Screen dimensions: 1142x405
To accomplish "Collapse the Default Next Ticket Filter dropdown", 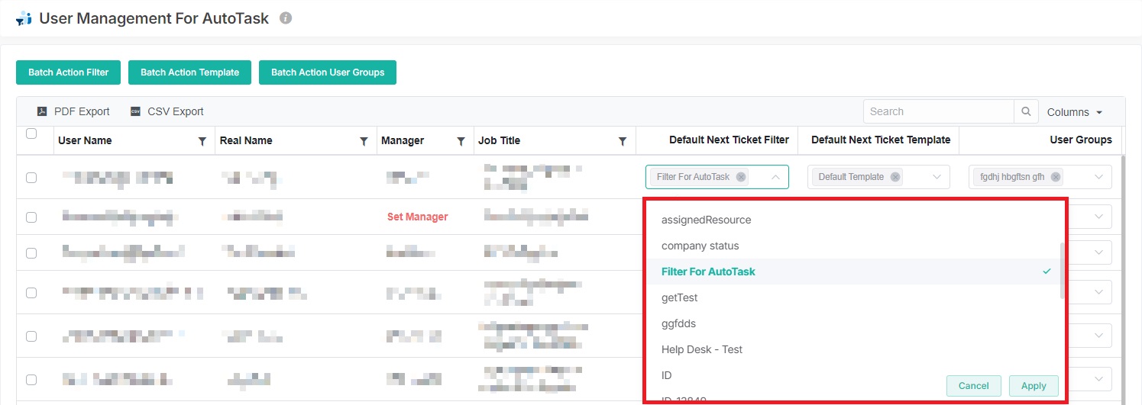I will (775, 177).
